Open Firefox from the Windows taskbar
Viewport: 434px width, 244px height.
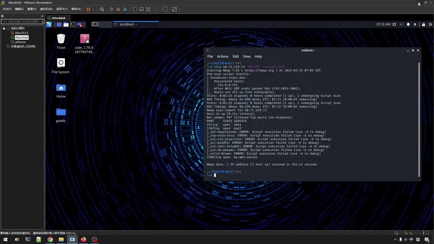(x=83, y=240)
